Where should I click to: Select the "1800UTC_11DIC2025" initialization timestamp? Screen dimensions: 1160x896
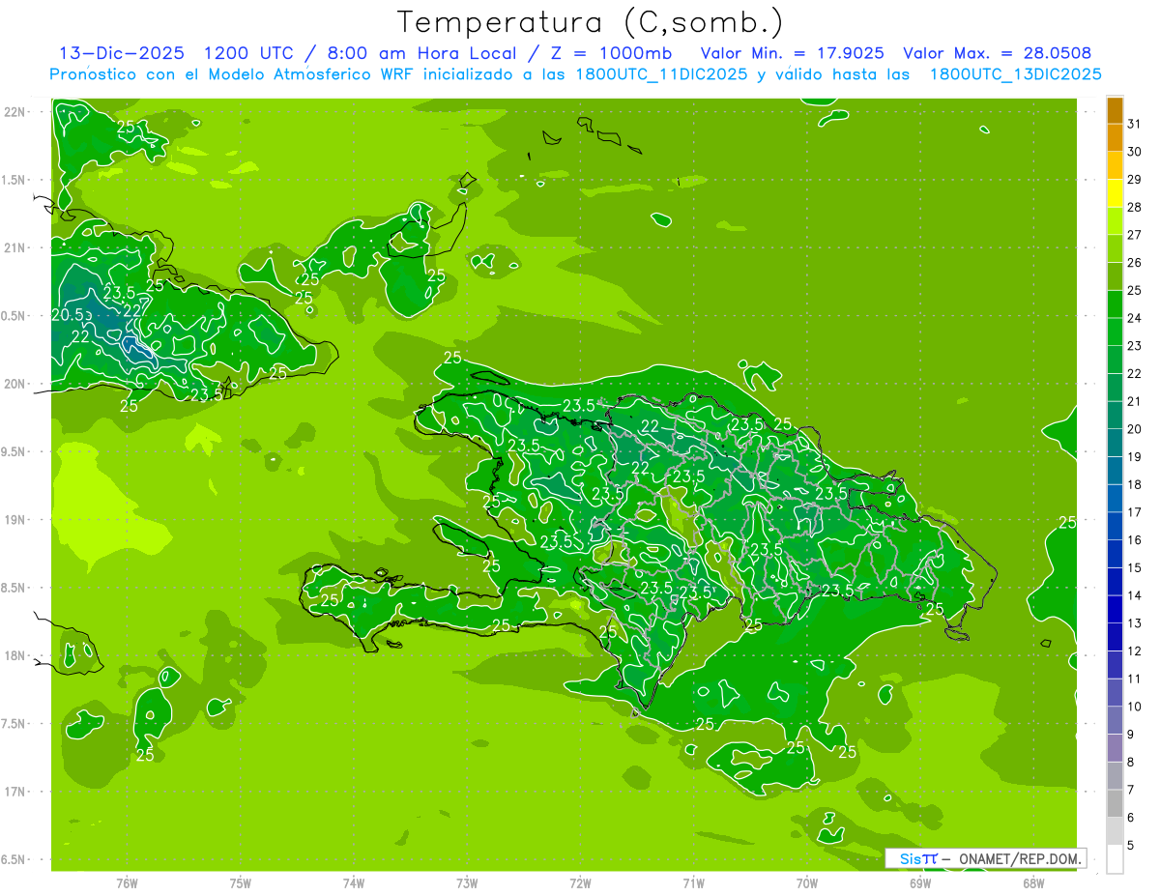[x=660, y=74]
